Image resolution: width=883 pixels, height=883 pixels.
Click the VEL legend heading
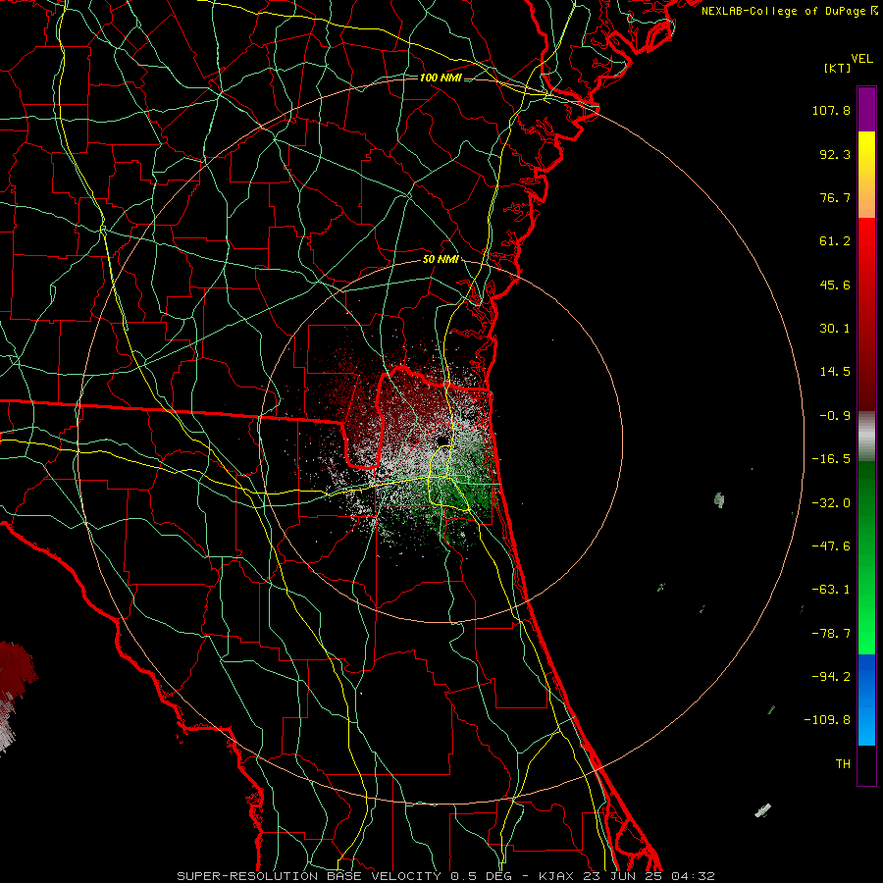pyautogui.click(x=861, y=59)
